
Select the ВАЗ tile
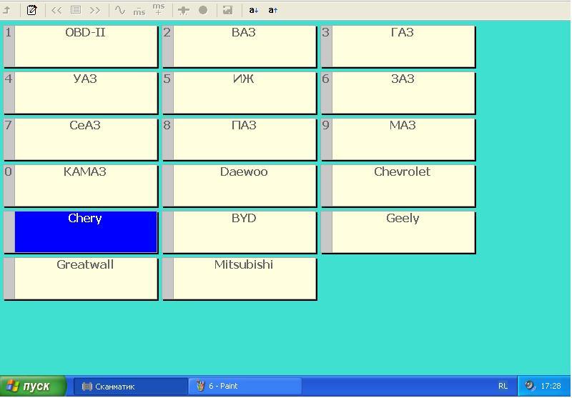tap(240, 46)
